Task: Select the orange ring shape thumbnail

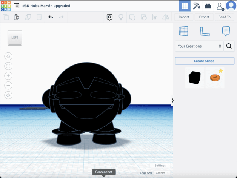Action: point(215,78)
